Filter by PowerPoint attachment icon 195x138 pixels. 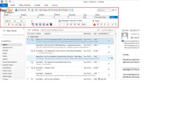tap(44, 25)
